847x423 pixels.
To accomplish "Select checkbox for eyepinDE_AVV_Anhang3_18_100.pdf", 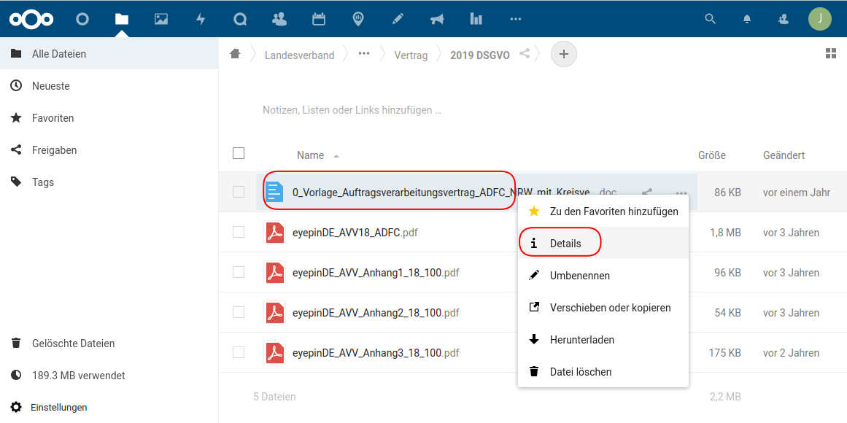I will pos(239,352).
